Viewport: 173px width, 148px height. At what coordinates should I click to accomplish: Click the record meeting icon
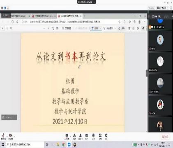93,137
